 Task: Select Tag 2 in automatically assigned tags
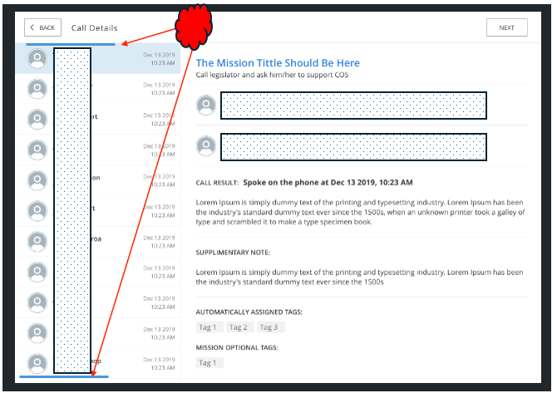coord(239,327)
